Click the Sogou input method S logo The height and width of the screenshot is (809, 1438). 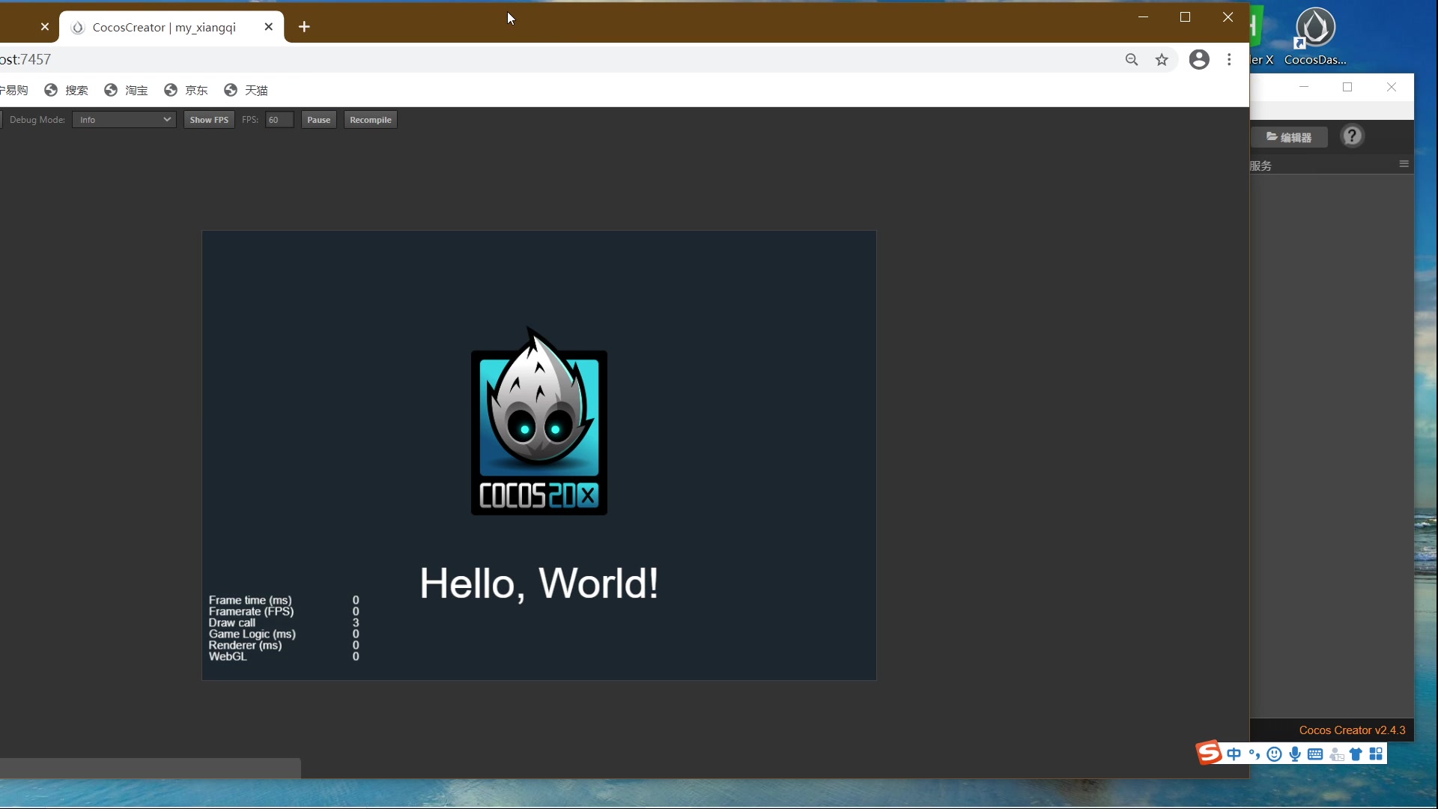[x=1210, y=753]
